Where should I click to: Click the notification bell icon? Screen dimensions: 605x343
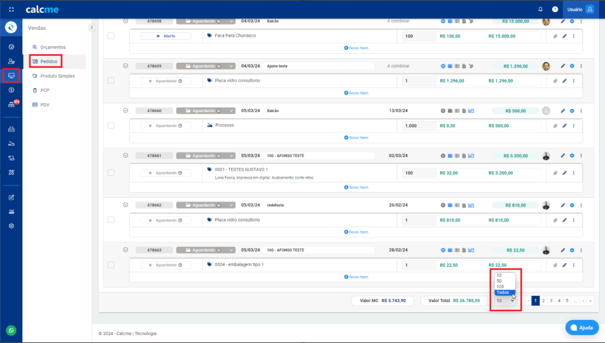click(541, 9)
